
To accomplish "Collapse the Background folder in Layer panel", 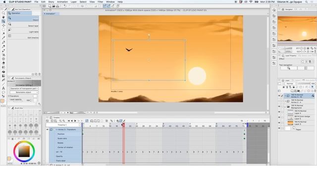I will [x=285, y=107].
